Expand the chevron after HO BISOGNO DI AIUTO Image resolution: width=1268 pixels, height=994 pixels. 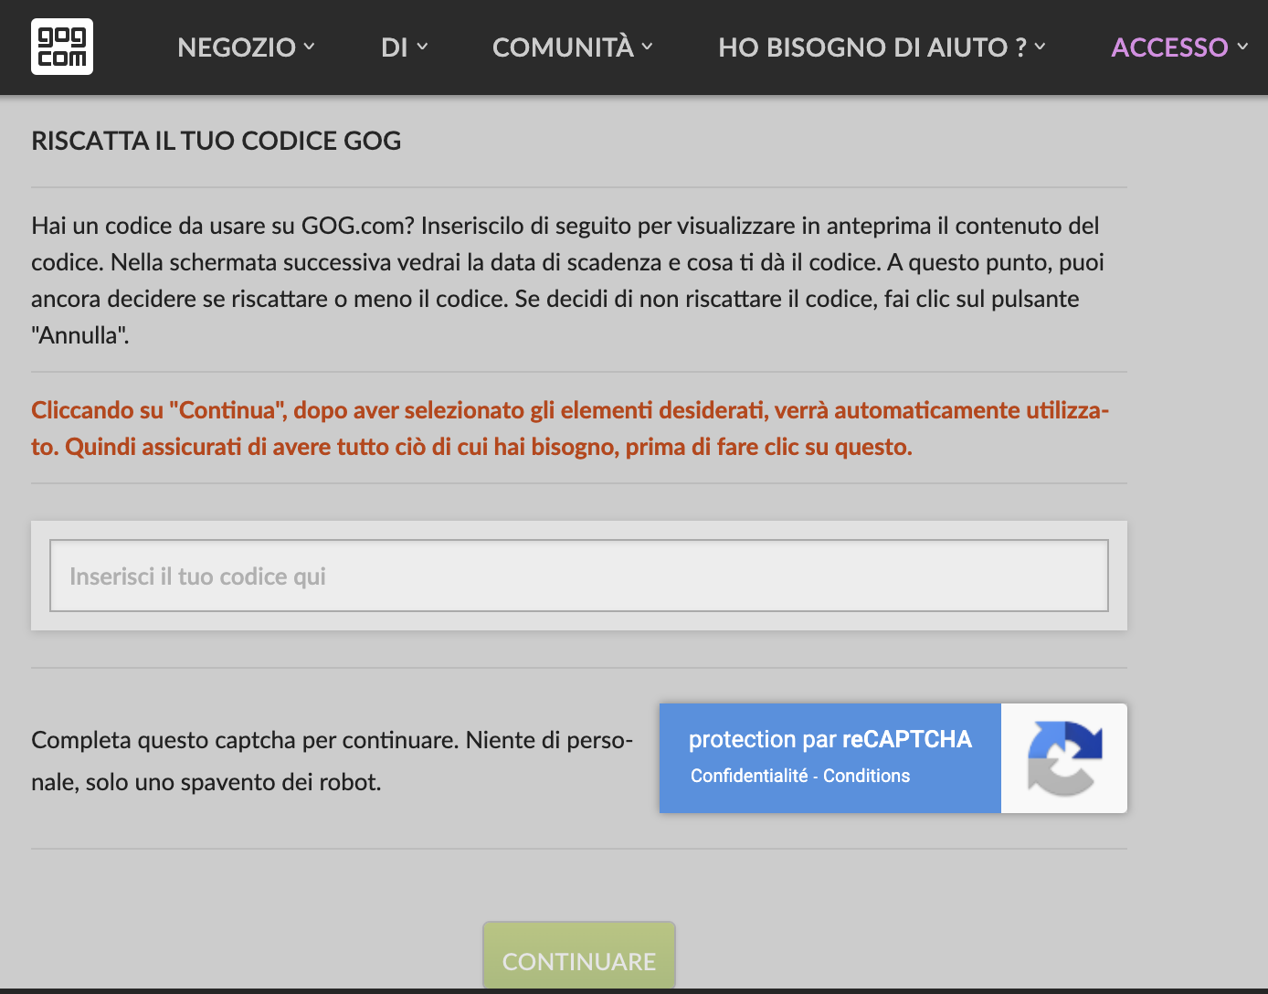1040,47
